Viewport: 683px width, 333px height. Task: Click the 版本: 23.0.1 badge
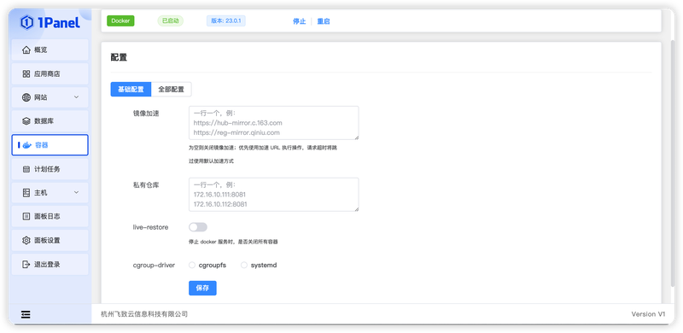coord(226,21)
